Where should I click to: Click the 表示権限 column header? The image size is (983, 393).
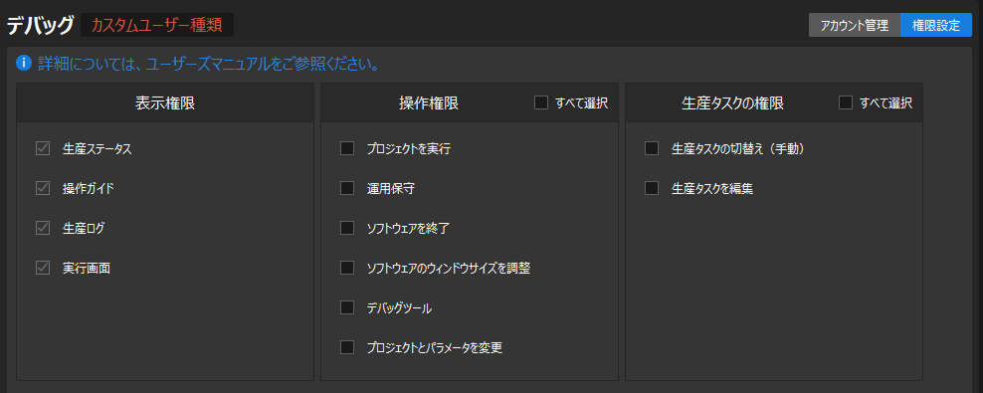pyautogui.click(x=165, y=103)
